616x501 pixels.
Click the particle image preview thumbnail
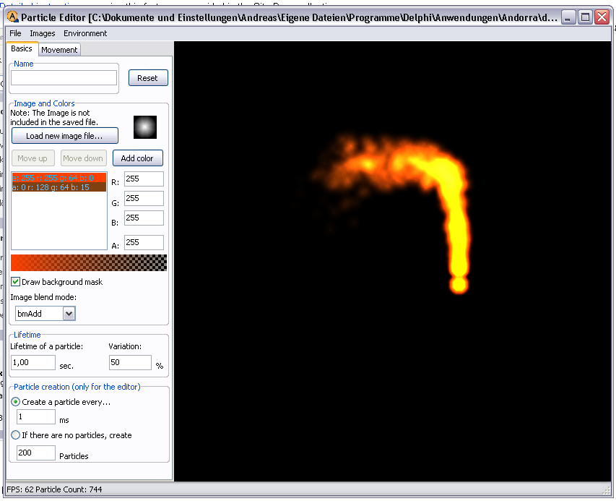[144, 127]
